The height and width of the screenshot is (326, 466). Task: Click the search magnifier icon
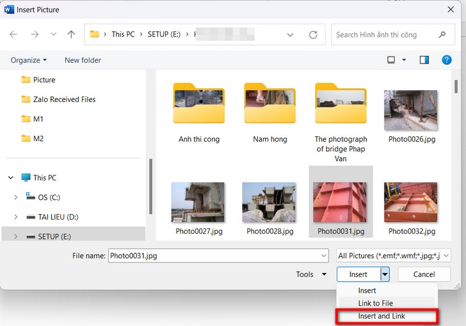tap(442, 35)
